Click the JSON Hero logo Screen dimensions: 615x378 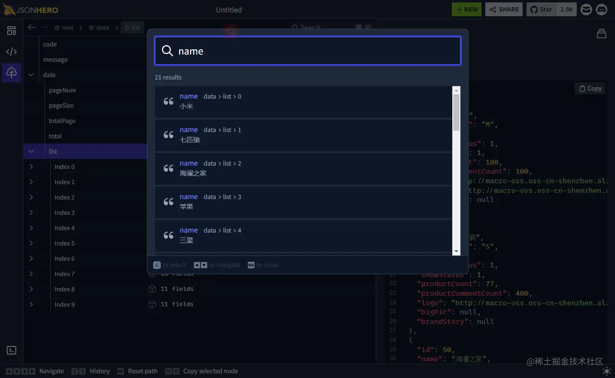pos(30,9)
